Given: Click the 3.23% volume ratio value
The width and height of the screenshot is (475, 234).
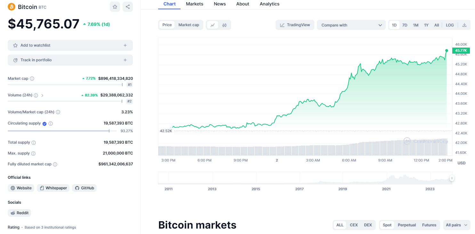Looking at the screenshot, I should coord(127,112).
